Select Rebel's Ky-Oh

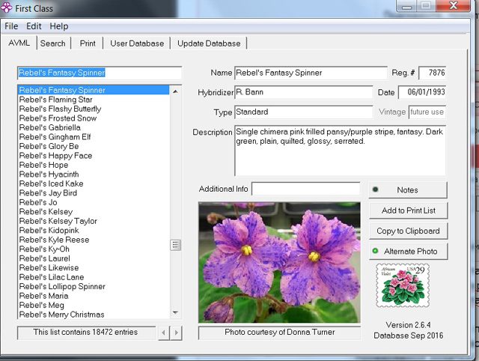click(94, 249)
